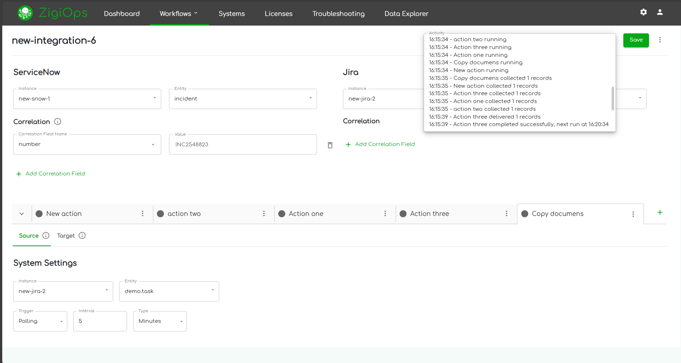The width and height of the screenshot is (681, 363).
Task: Click log entry 'New action running'
Action: tap(469, 70)
